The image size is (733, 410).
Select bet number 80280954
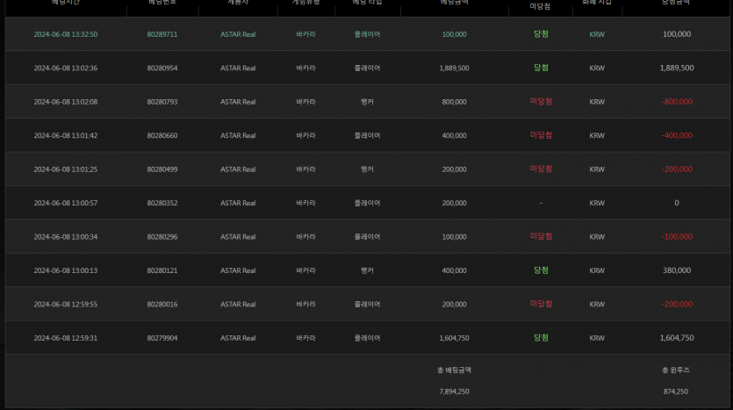click(162, 68)
